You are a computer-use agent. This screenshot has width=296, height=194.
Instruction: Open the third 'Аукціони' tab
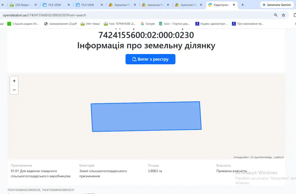(188, 5)
